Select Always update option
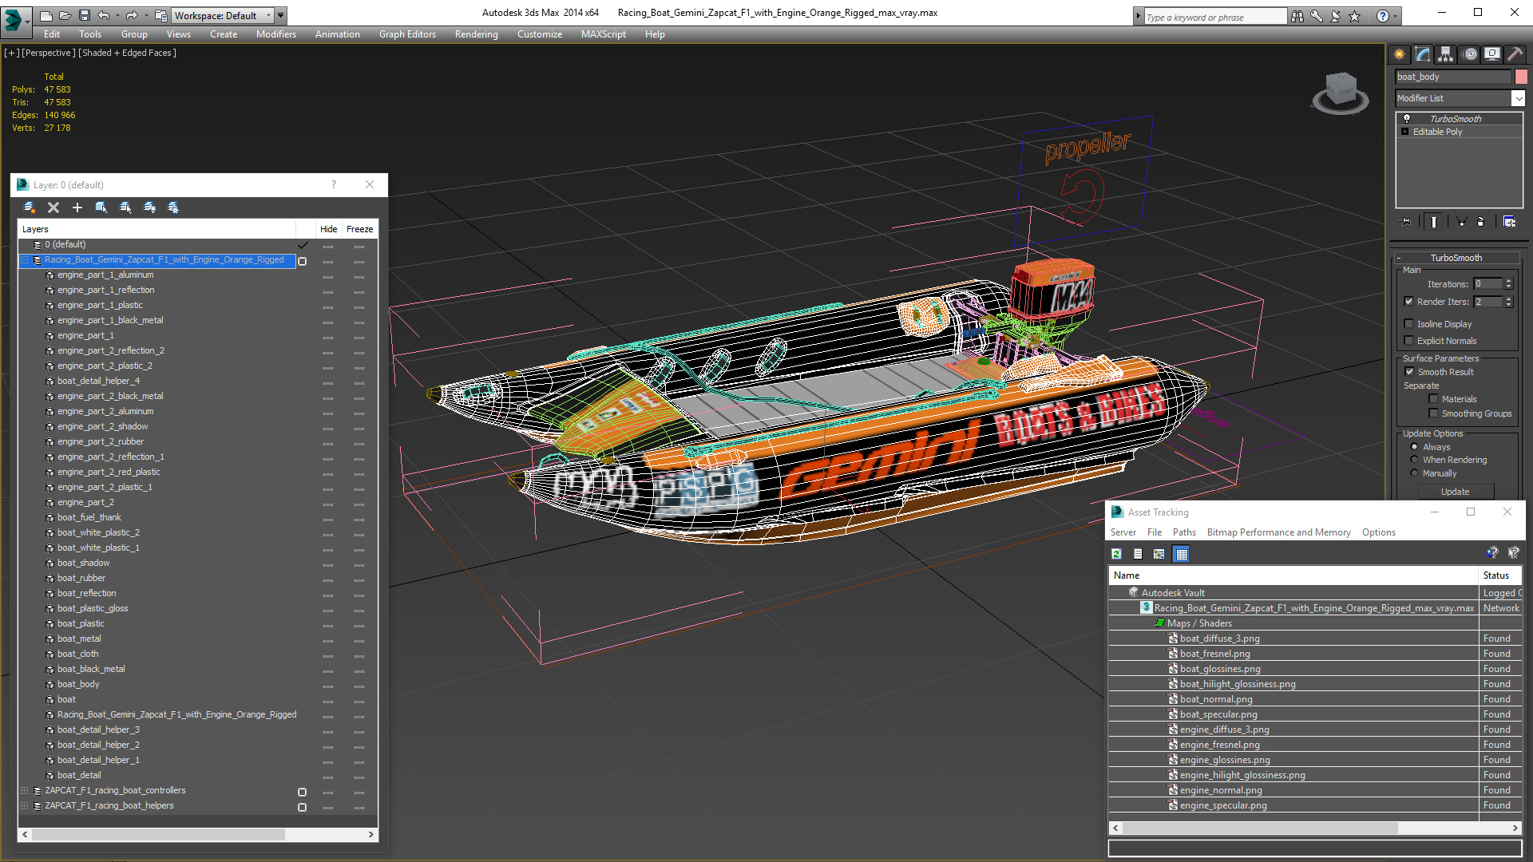1533x862 pixels. coord(1415,447)
